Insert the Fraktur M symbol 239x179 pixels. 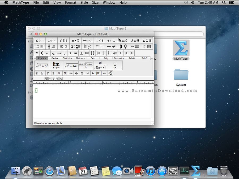(x=65, y=73)
